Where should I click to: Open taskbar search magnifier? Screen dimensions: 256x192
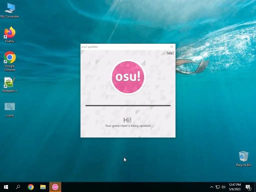point(18,187)
